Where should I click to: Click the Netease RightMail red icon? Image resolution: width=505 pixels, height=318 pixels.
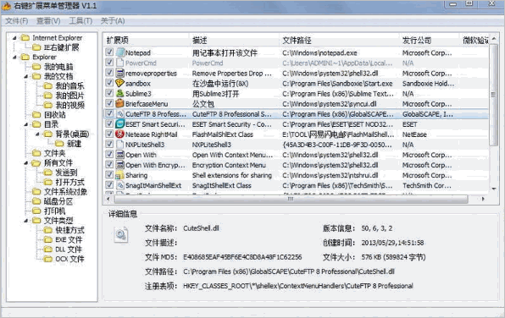120,134
